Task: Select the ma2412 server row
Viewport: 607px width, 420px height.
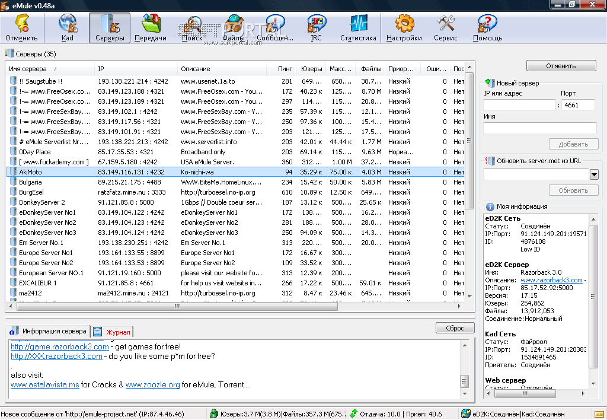Action: point(235,293)
